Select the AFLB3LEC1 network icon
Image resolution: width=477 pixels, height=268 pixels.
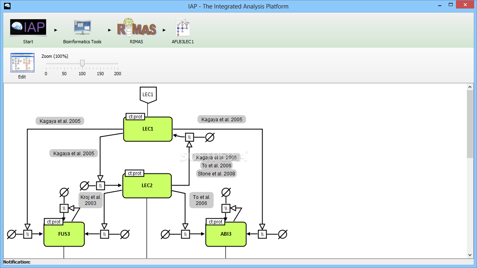click(183, 27)
